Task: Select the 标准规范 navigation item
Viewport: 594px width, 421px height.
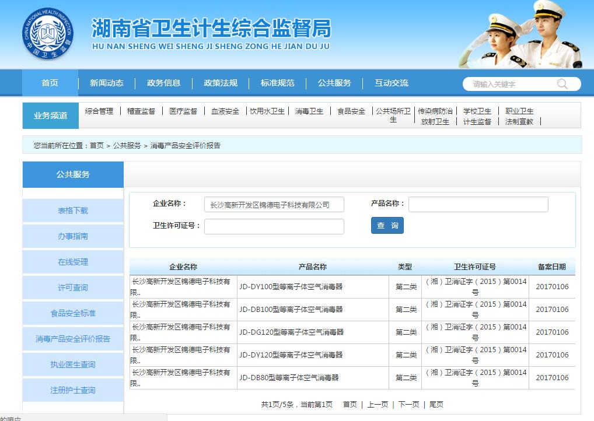Action: [278, 83]
